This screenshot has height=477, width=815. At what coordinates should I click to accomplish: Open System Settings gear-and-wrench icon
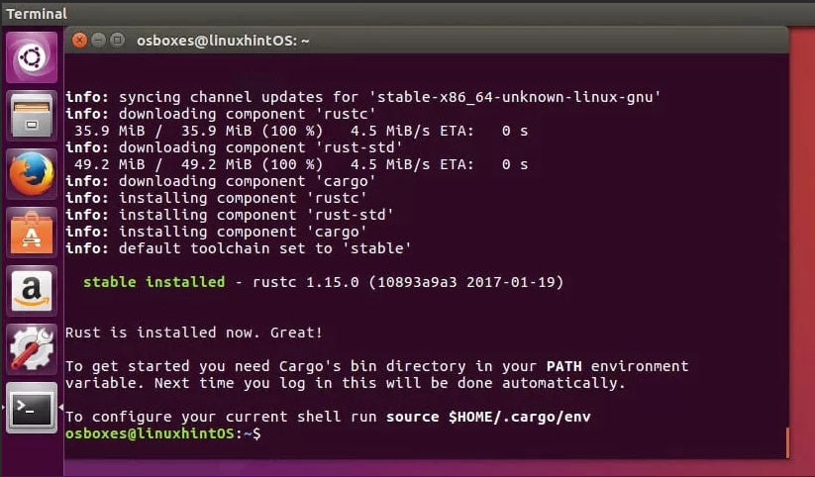(32, 349)
